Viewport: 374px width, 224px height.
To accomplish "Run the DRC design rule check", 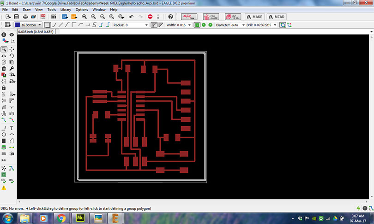I will (x=12, y=181).
